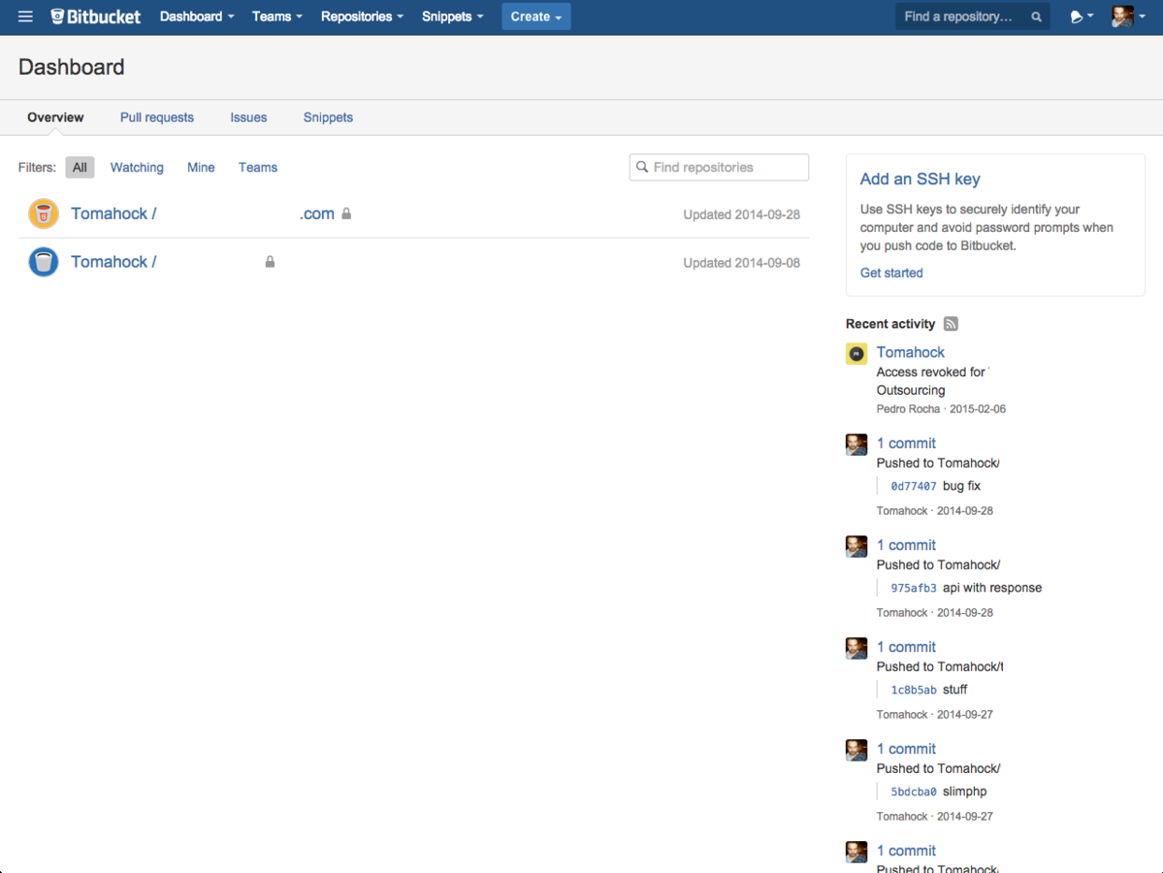
Task: Click user avatar beside slimphp commit
Action: point(856,750)
